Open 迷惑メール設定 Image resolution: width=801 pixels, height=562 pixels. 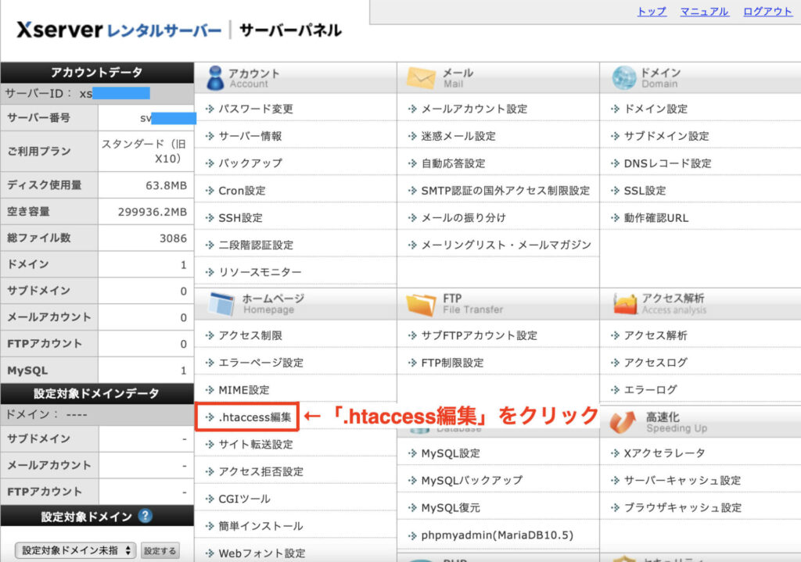458,136
